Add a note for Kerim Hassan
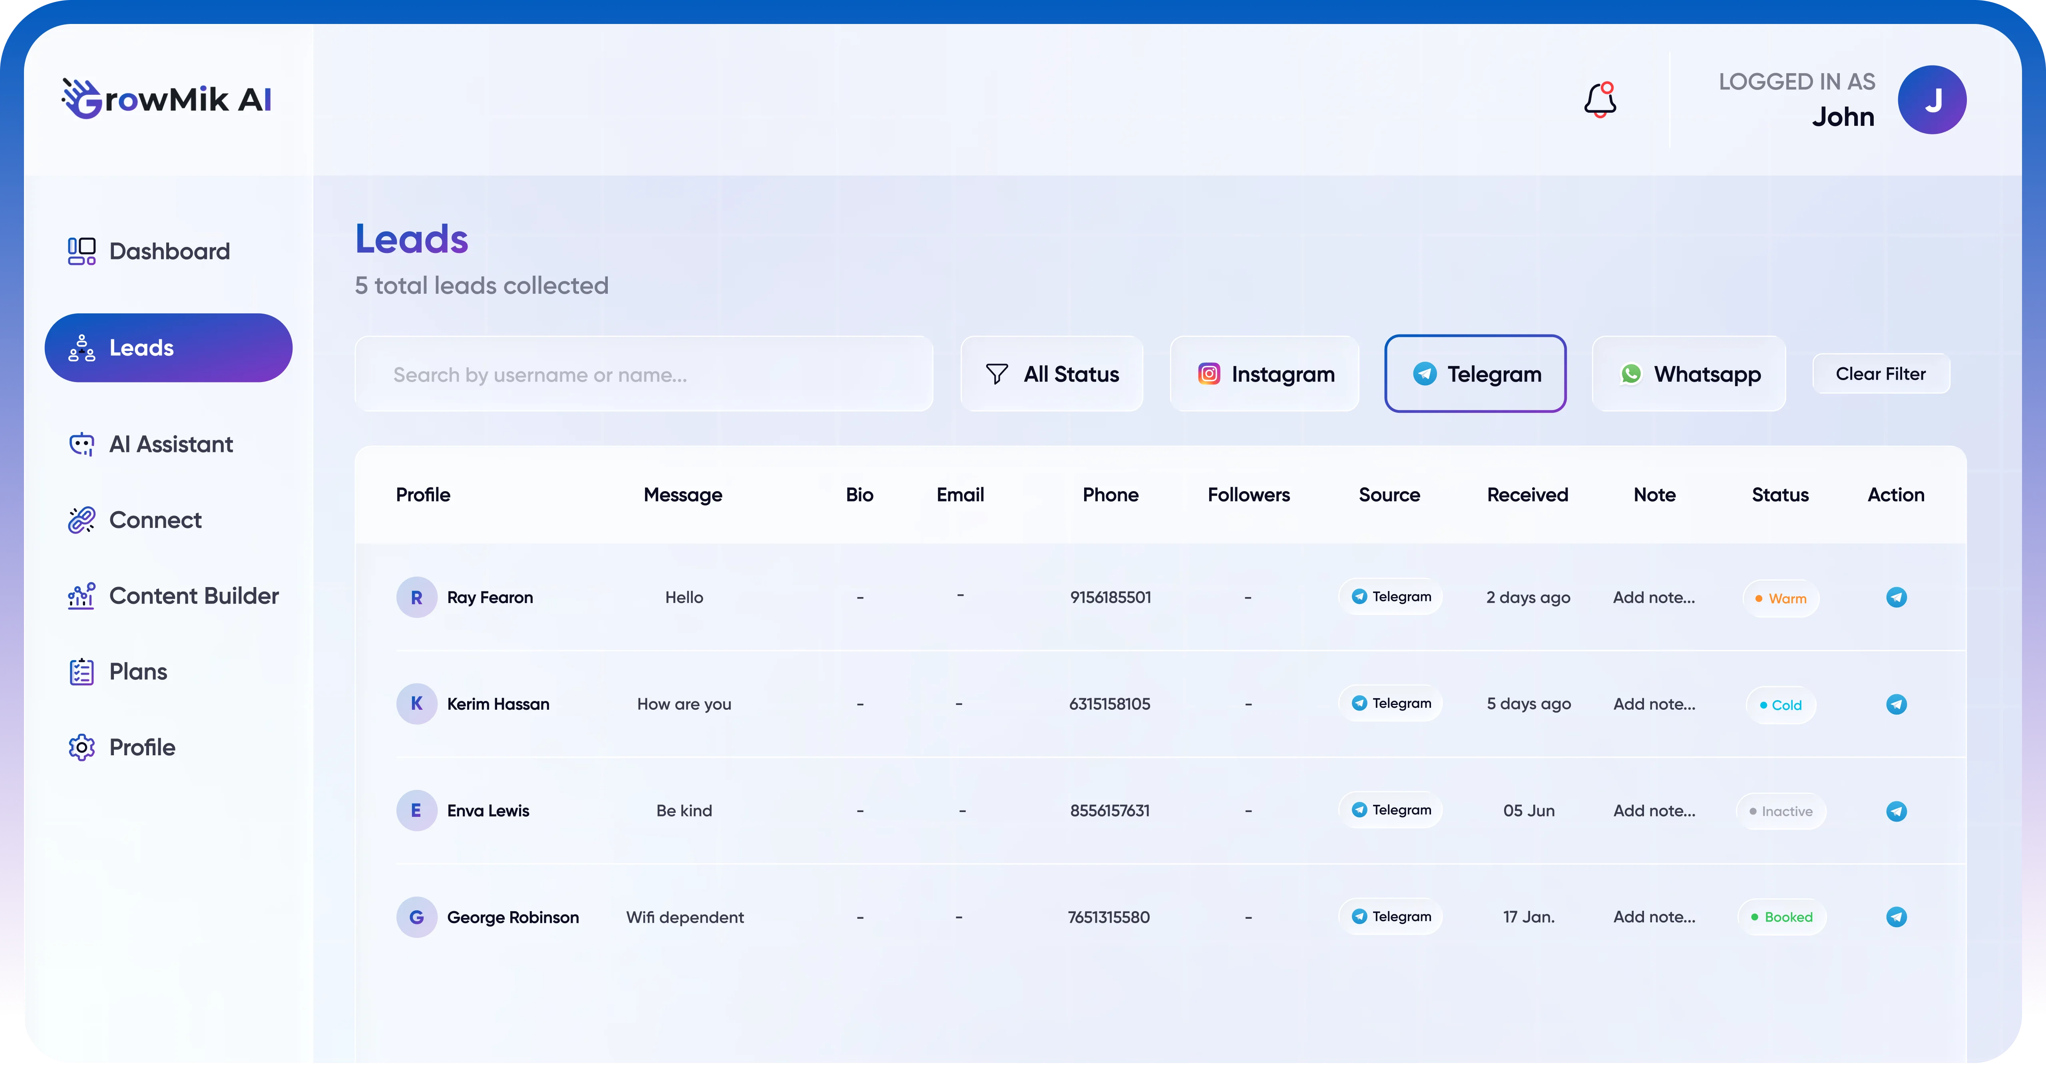2046x1087 pixels. pyautogui.click(x=1654, y=704)
